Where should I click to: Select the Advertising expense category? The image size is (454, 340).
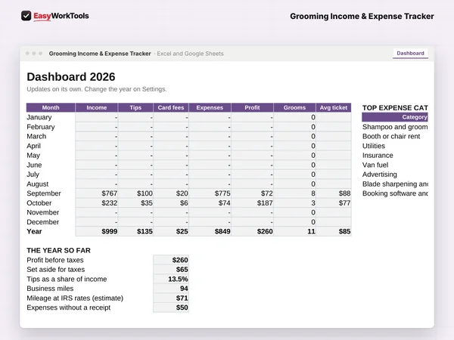[380, 175]
